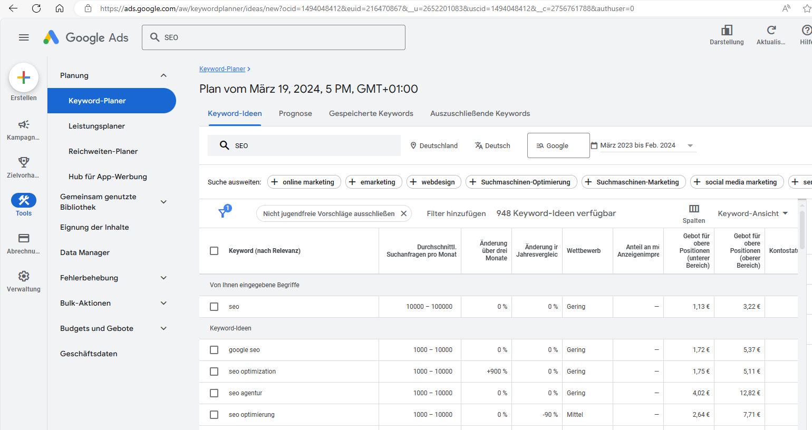This screenshot has width=812, height=430.
Task: Click the vertical scrollbar of the keyword table
Action: 802,229
